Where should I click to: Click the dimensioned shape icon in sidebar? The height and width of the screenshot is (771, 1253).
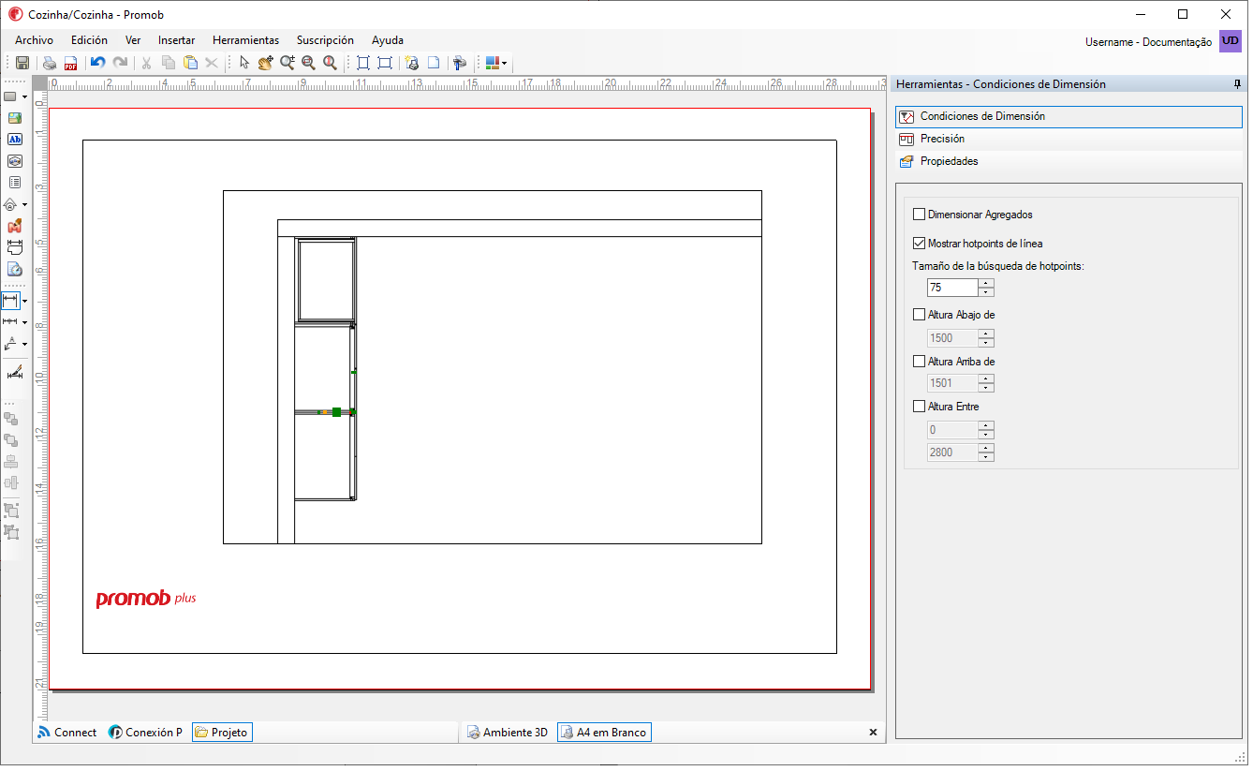coord(14,247)
